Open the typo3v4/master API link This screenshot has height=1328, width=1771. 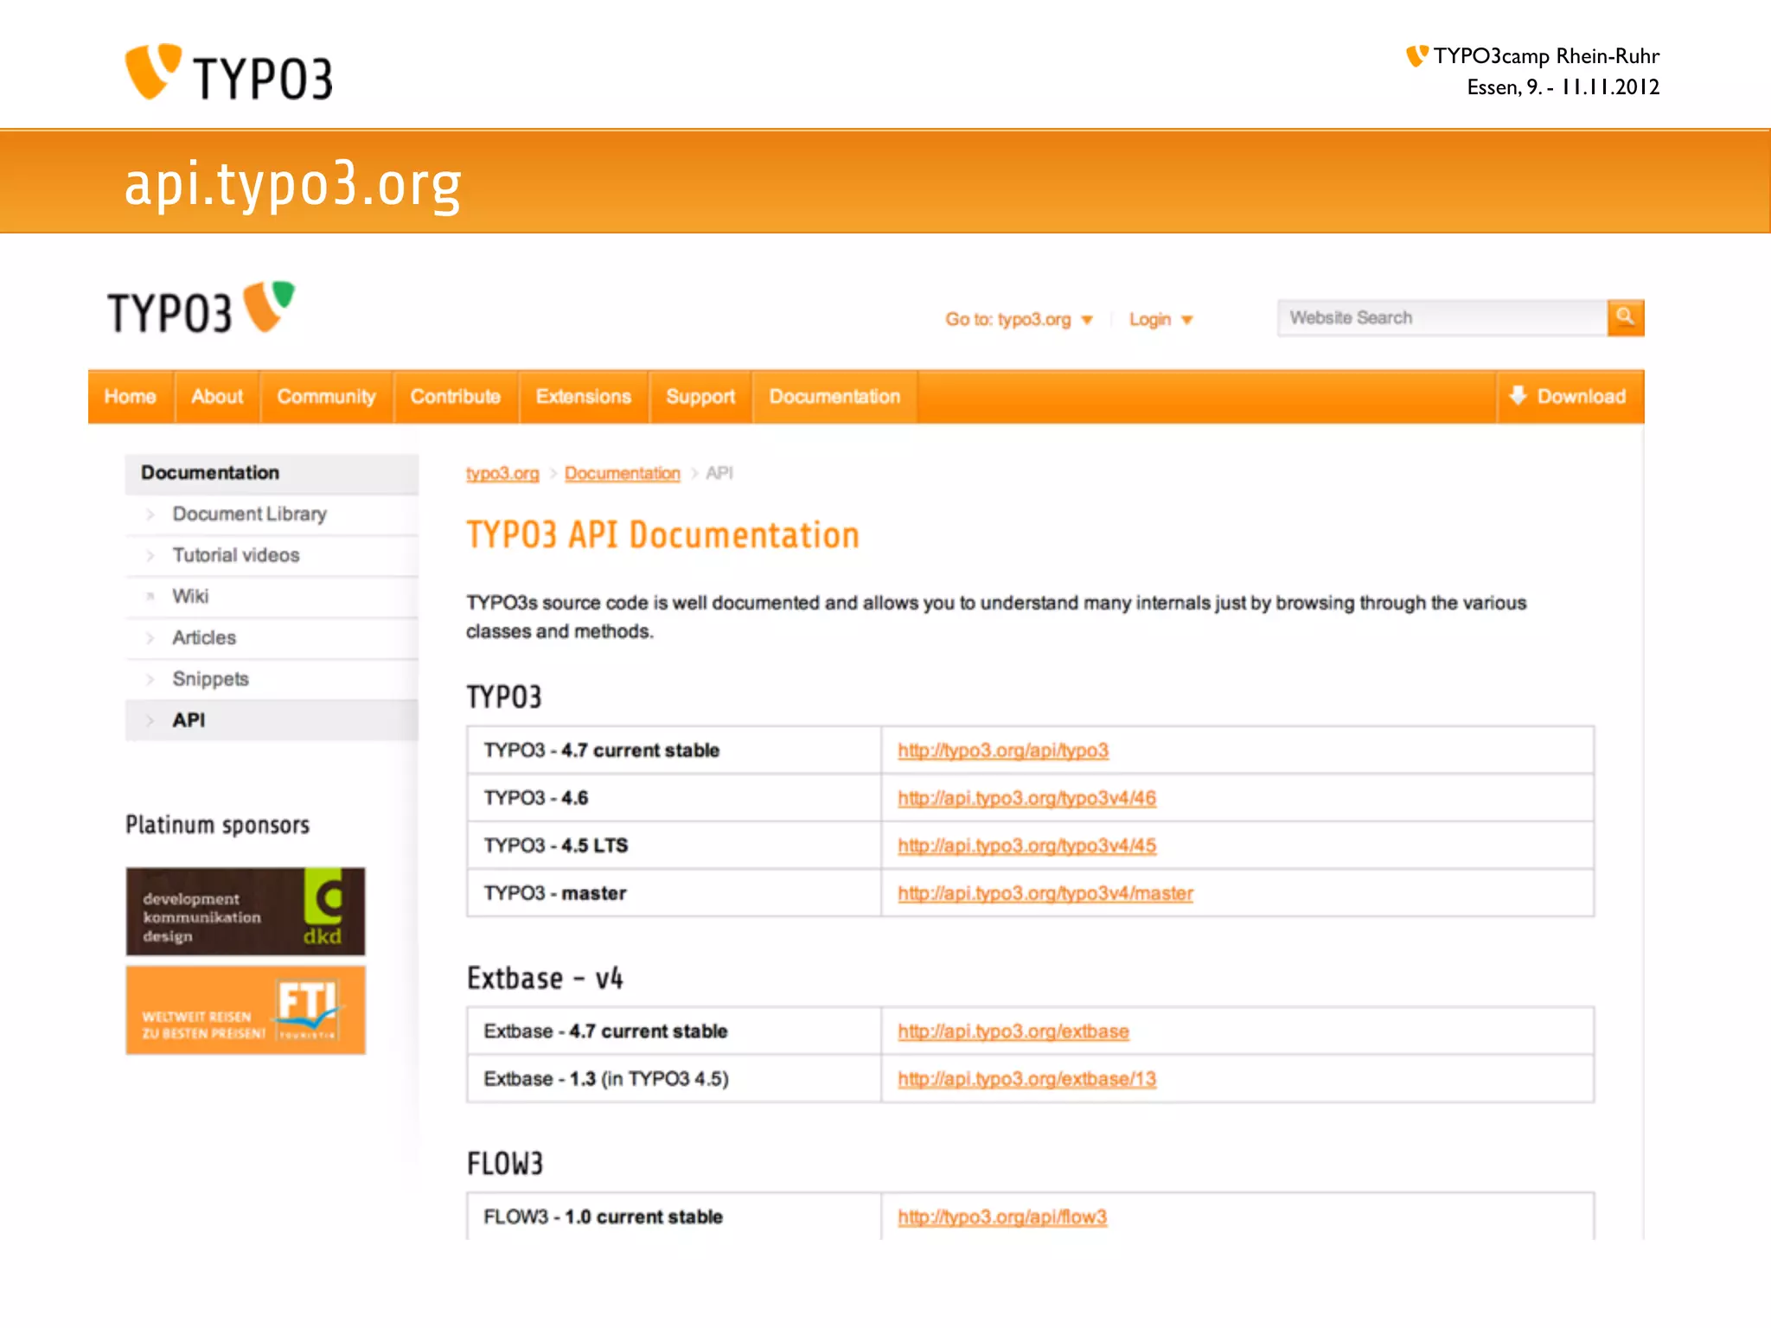(x=1045, y=893)
